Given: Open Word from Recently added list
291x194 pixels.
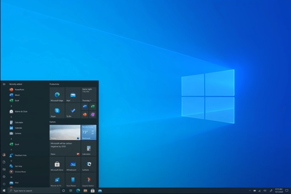Looking at the screenshot, I should tap(15, 95).
